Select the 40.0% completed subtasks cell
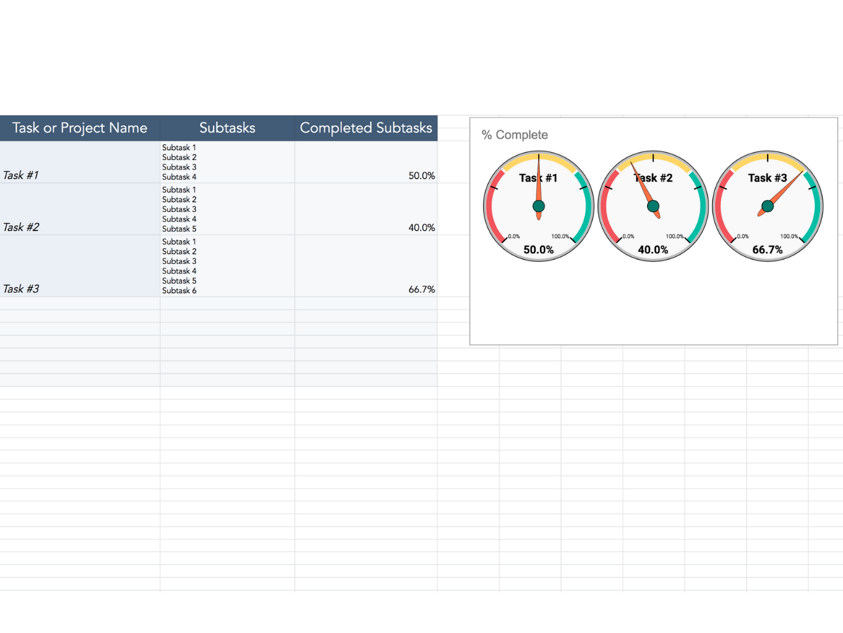The image size is (843, 633). click(x=366, y=210)
